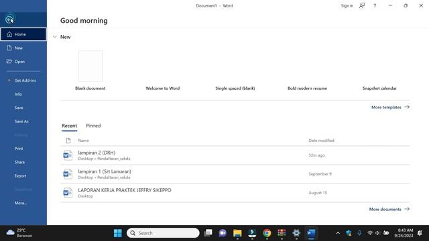Click Word icon beside lampiran 1 (Srt Lamaran)
Screen dimensions: 429x241
tap(68, 174)
